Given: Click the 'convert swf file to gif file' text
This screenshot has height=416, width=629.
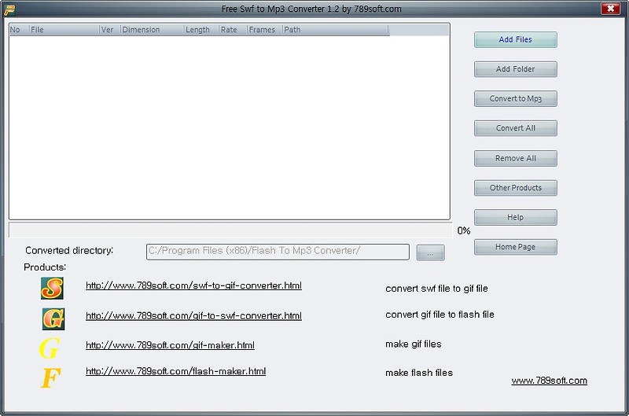Looking at the screenshot, I should click(436, 289).
